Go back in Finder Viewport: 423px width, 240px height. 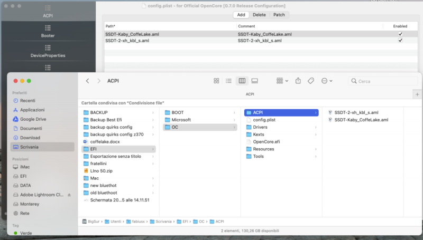coord(87,81)
